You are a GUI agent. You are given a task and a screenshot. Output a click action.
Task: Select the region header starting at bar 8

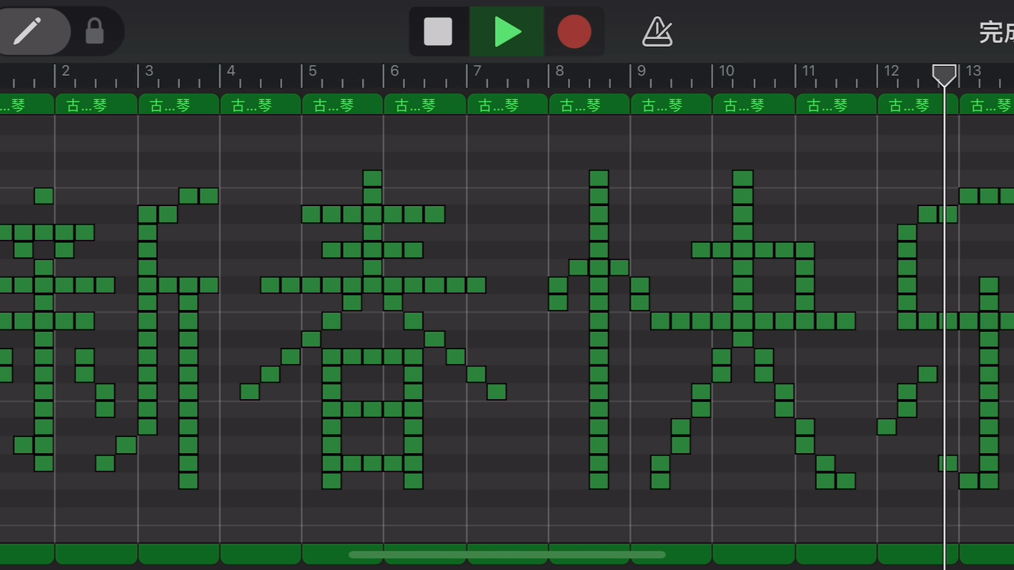(x=590, y=105)
